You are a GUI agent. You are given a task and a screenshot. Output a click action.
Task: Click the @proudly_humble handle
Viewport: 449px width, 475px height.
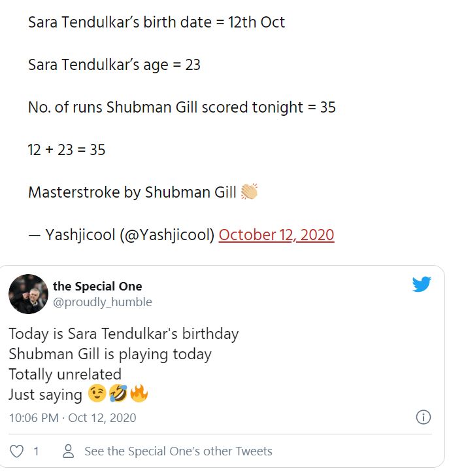[x=102, y=302]
